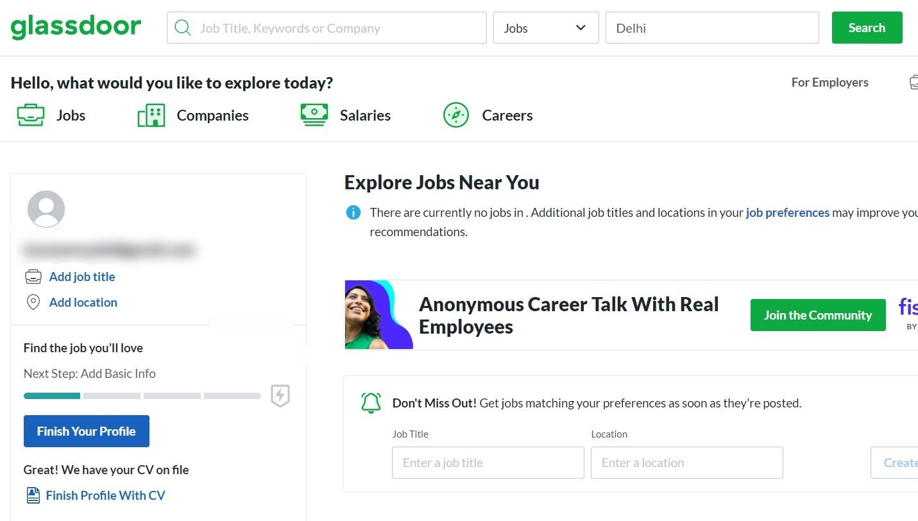Click the Delhi location input field
The height and width of the screenshot is (521, 918).
pyautogui.click(x=711, y=28)
